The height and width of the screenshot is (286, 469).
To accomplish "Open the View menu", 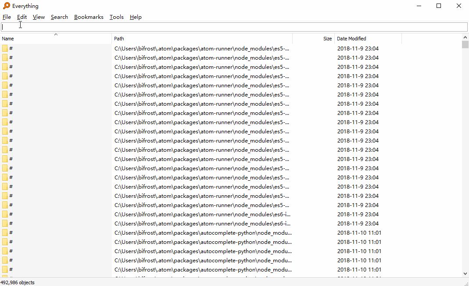I will coord(39,17).
